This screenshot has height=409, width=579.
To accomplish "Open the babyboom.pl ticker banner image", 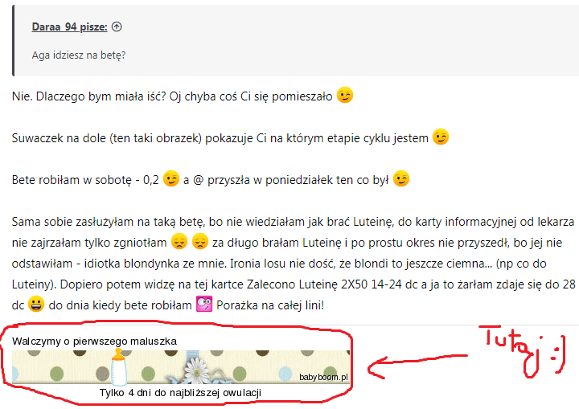I will [181, 367].
